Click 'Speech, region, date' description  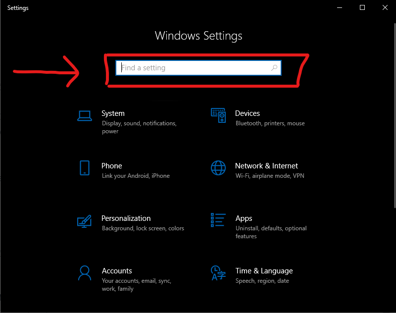click(262, 281)
